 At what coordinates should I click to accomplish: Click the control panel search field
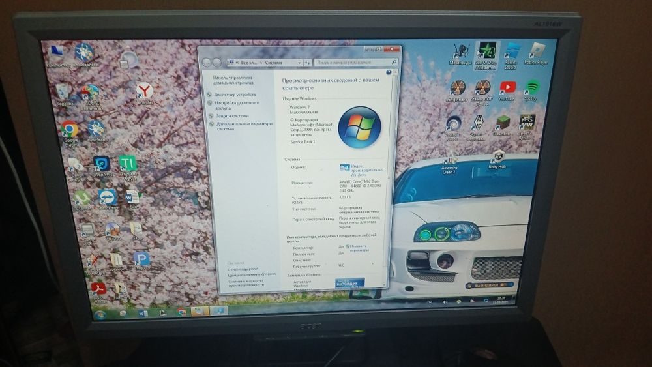[x=355, y=63]
